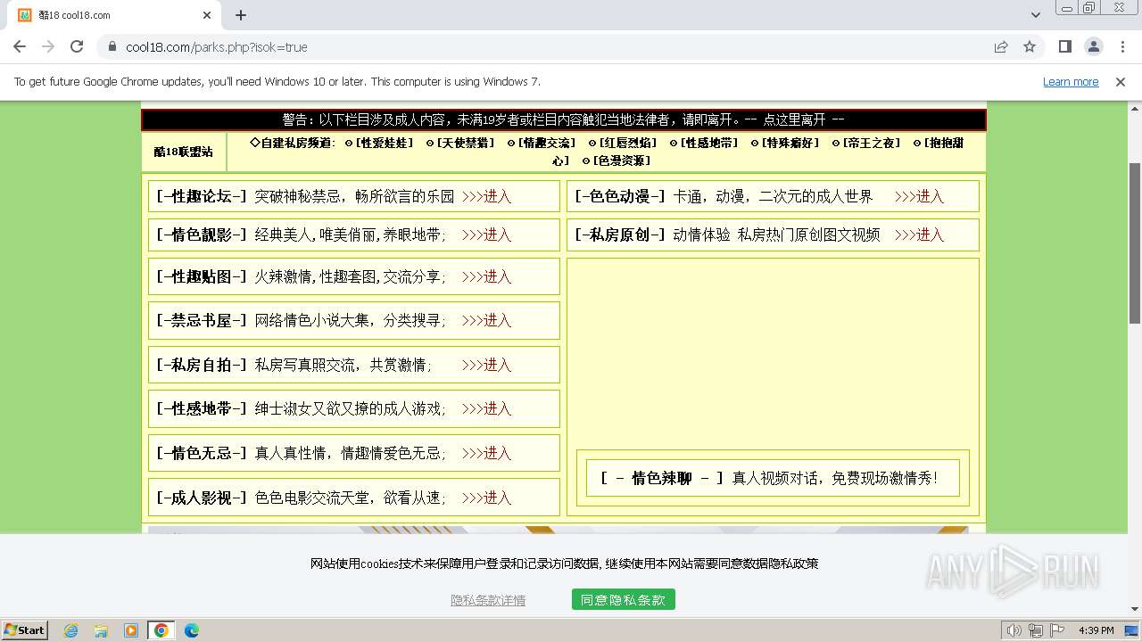Launch Internet Explorer from the taskbar
1142x642 pixels.
[71, 630]
